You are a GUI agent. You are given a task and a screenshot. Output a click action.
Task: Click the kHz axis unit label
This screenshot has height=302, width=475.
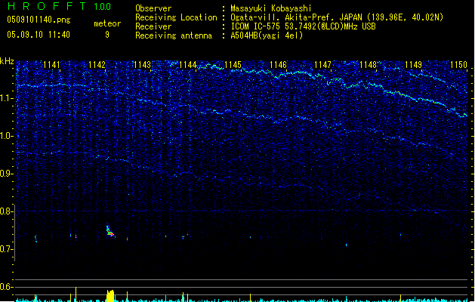(x=7, y=61)
